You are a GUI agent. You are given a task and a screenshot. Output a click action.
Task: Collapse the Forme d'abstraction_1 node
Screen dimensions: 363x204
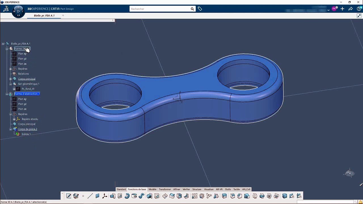click(7, 94)
